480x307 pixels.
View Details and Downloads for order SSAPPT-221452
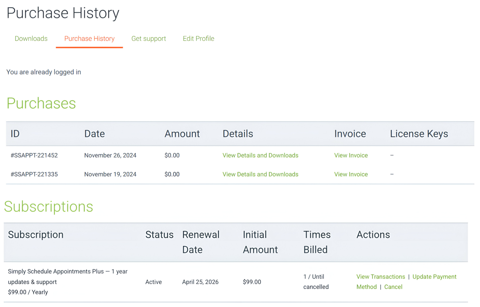[x=260, y=155]
